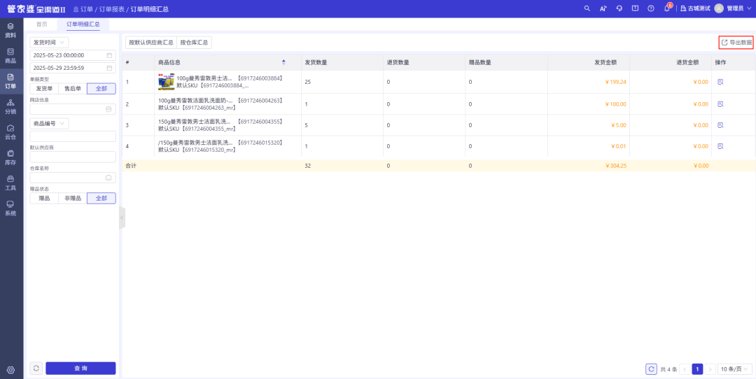This screenshot has width=756, height=379.
Task: Click 导出数据 export button
Action: [736, 43]
